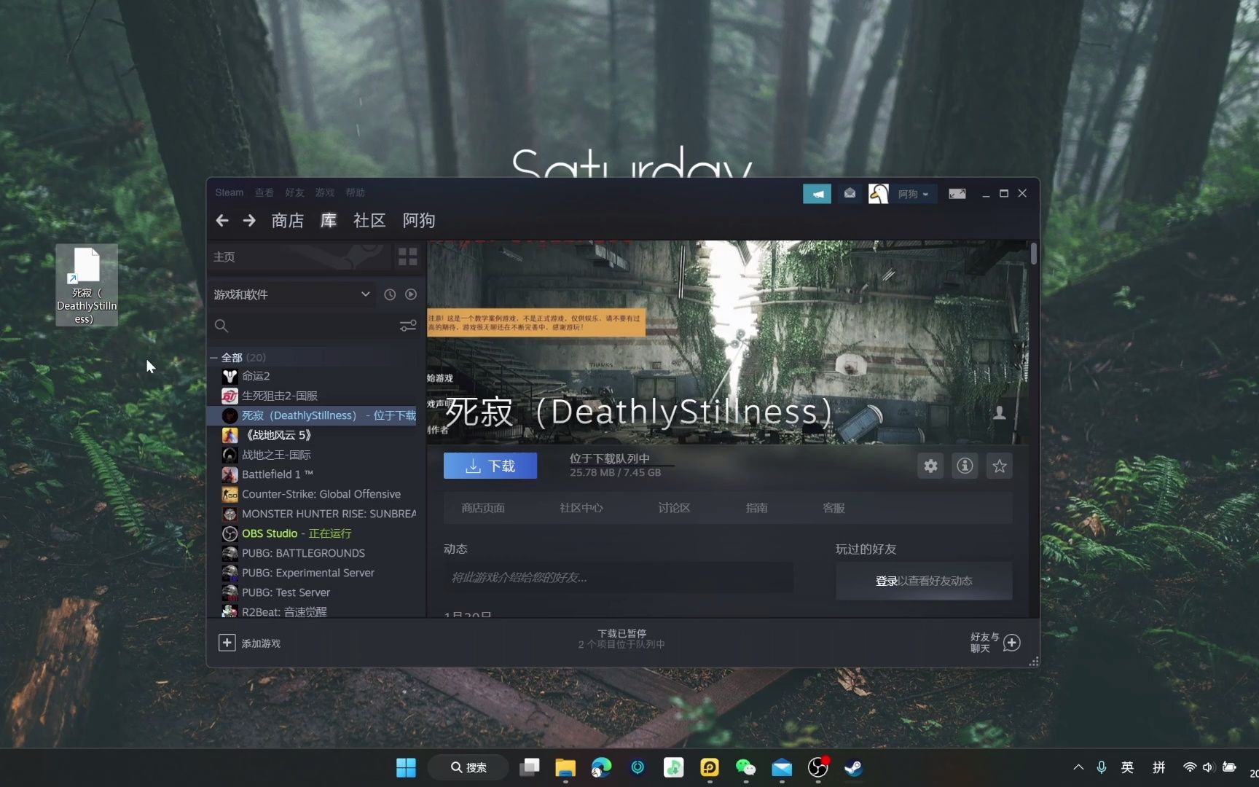Open advanced filter sliders icon
1259x787 pixels.
pyautogui.click(x=408, y=326)
